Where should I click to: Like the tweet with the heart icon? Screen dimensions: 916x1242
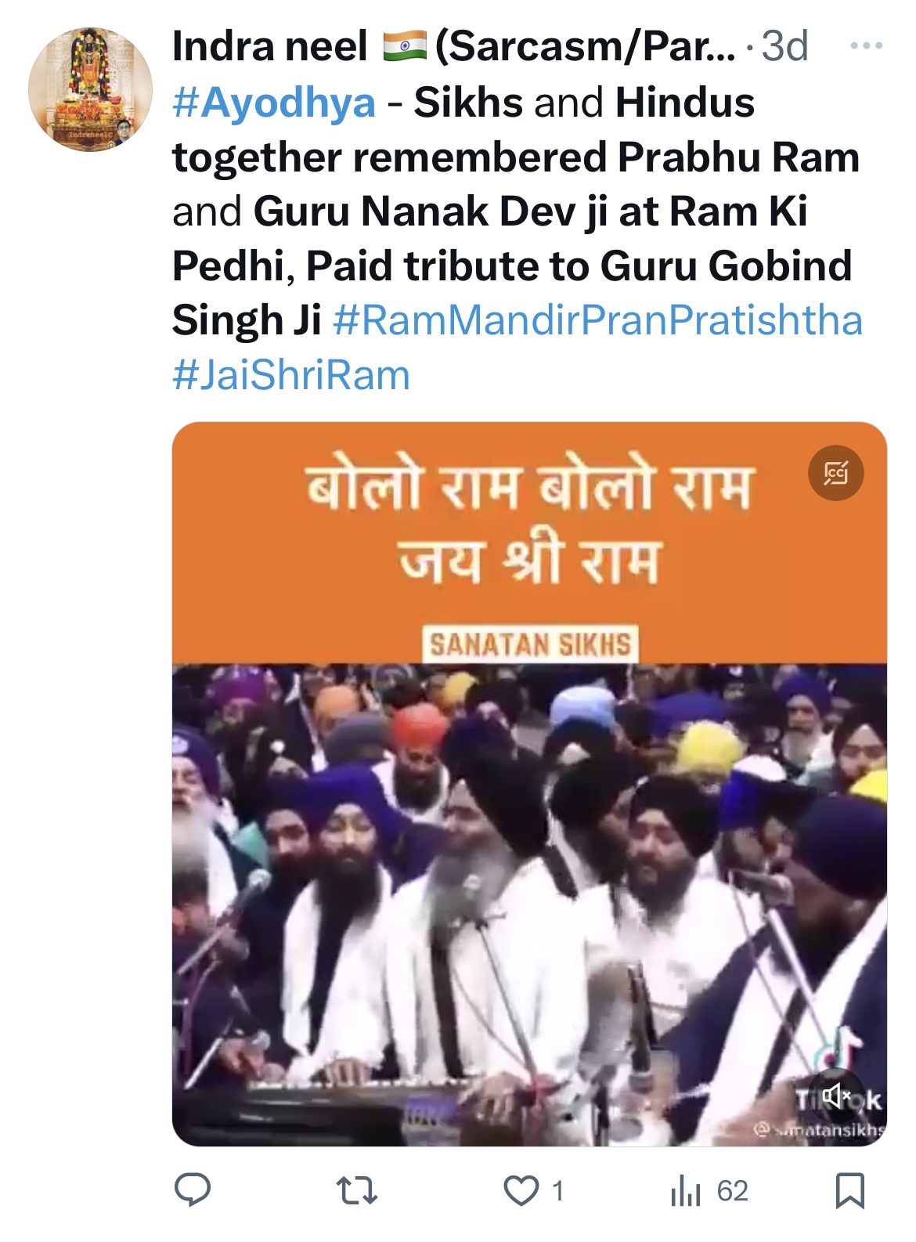tap(521, 1191)
